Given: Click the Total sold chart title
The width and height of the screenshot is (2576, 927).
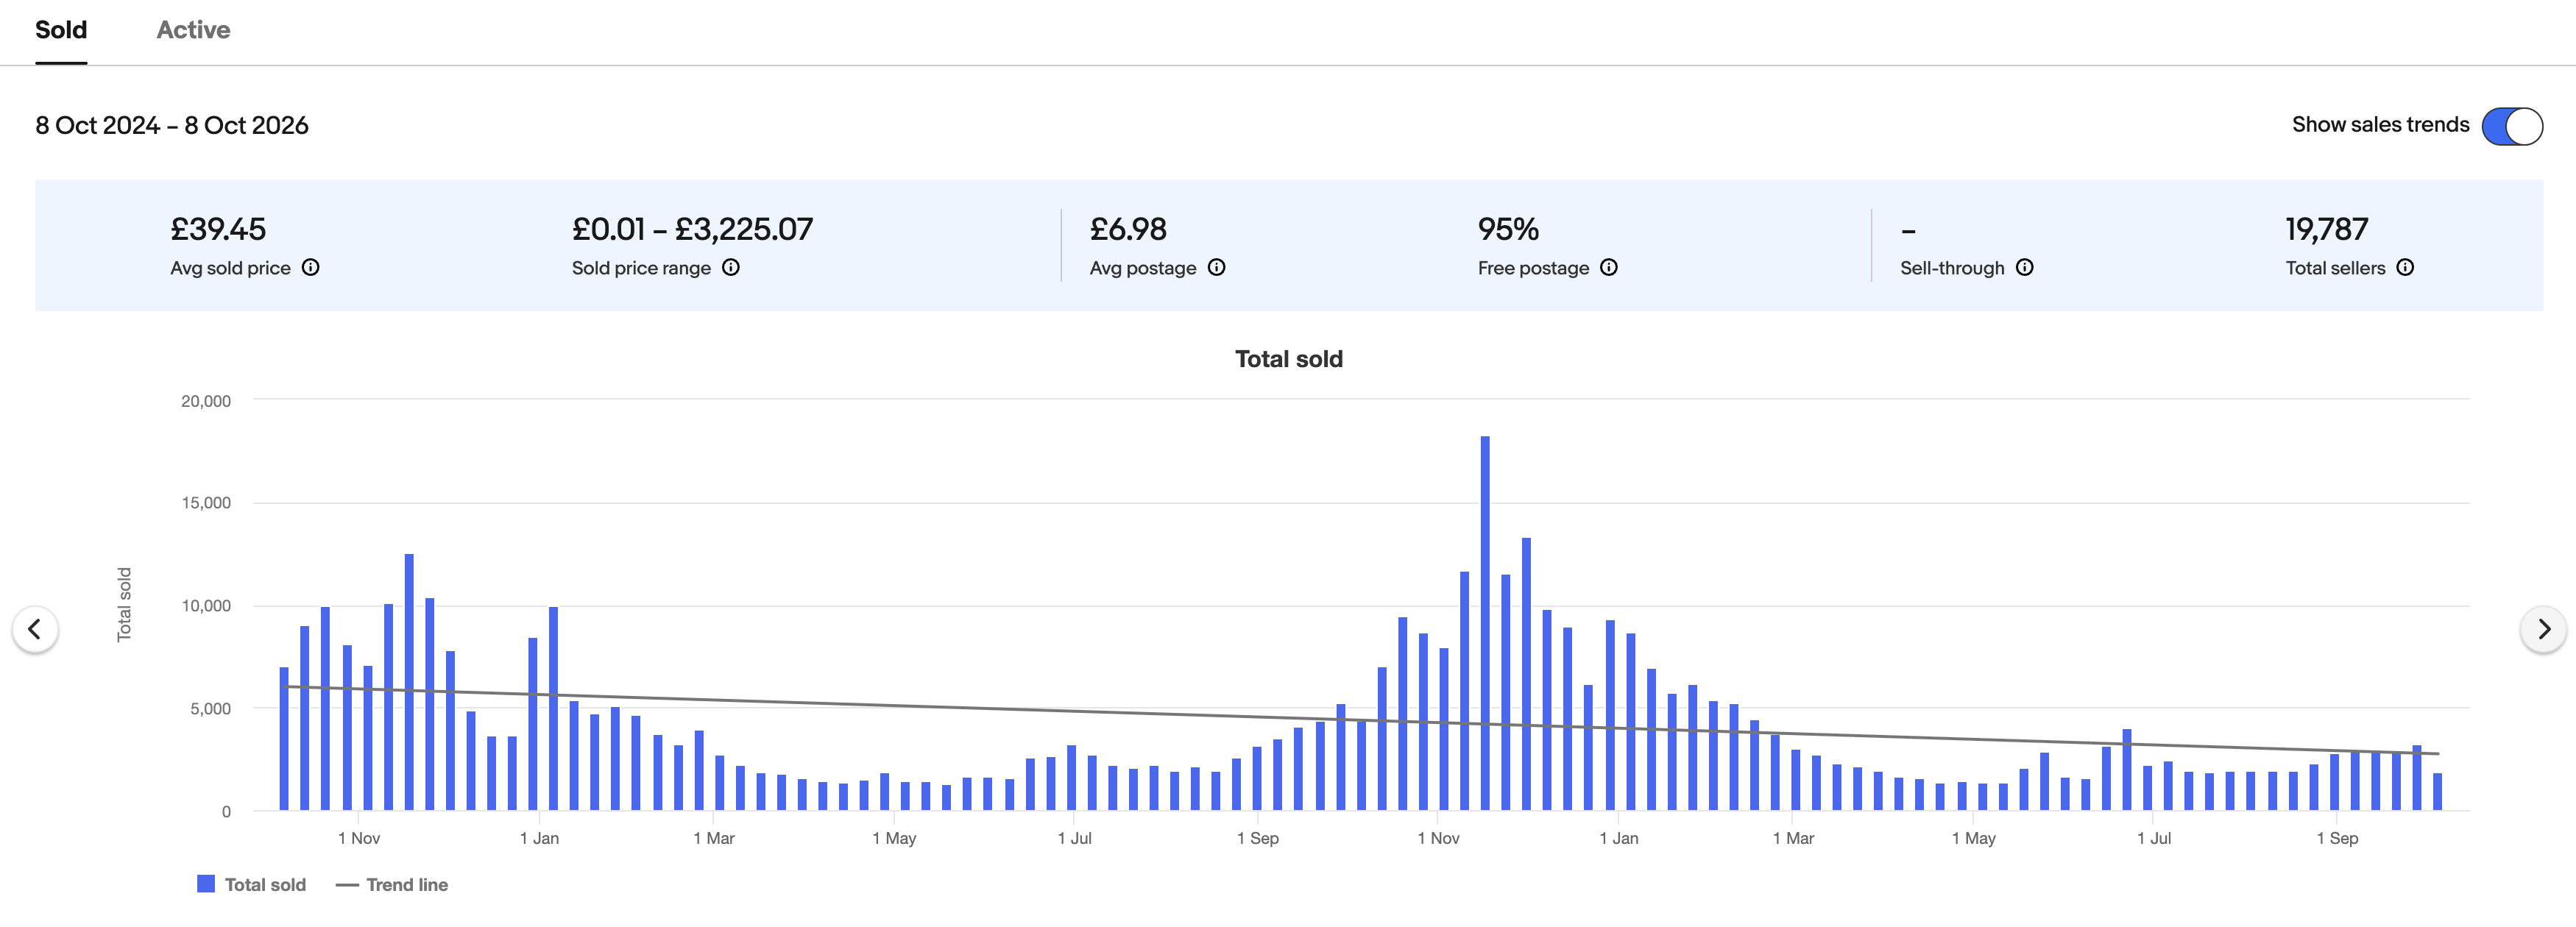Looking at the screenshot, I should pyautogui.click(x=1289, y=359).
